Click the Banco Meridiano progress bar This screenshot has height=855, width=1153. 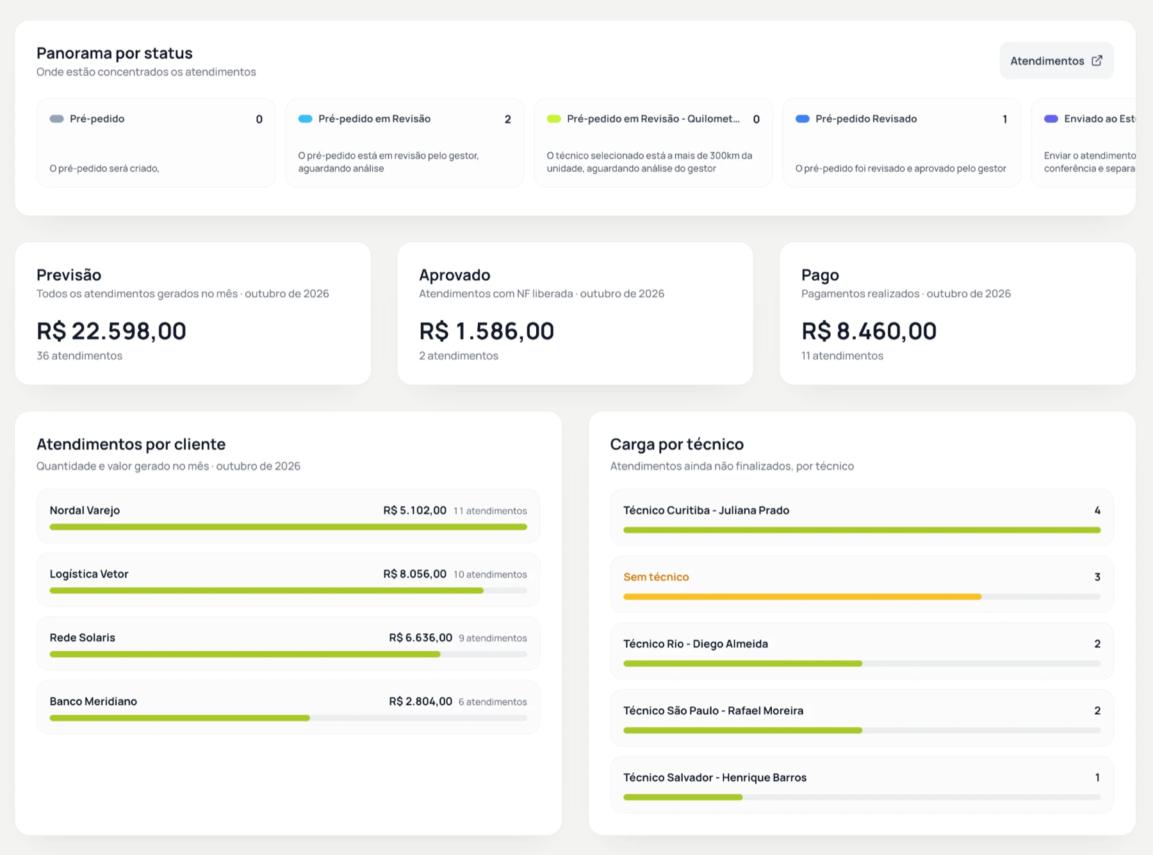[288, 718]
